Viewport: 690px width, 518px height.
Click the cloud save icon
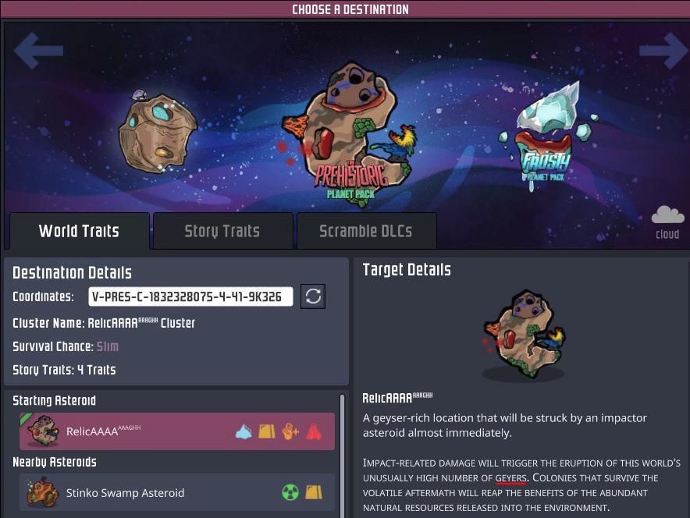click(x=667, y=222)
